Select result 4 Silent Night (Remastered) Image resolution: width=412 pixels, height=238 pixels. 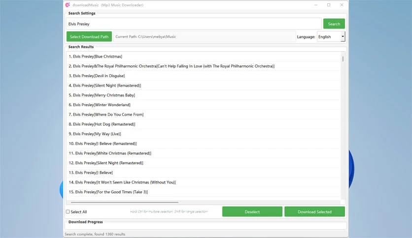tap(204, 86)
